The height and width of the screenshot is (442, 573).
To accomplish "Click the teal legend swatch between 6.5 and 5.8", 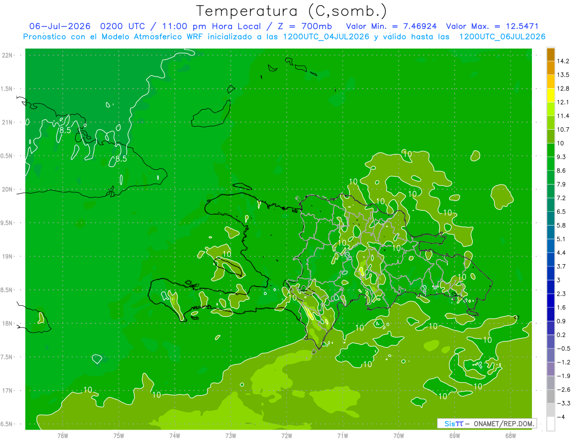I will pos(551,218).
